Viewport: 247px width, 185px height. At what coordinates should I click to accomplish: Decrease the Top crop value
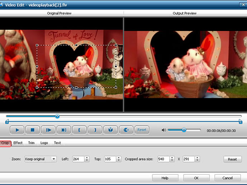click(x=119, y=160)
